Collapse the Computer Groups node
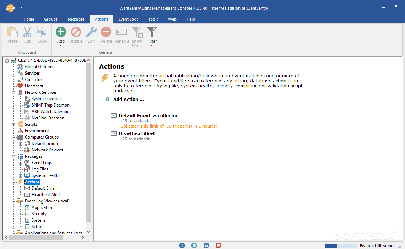This screenshot has height=249, width=405. 14,137
